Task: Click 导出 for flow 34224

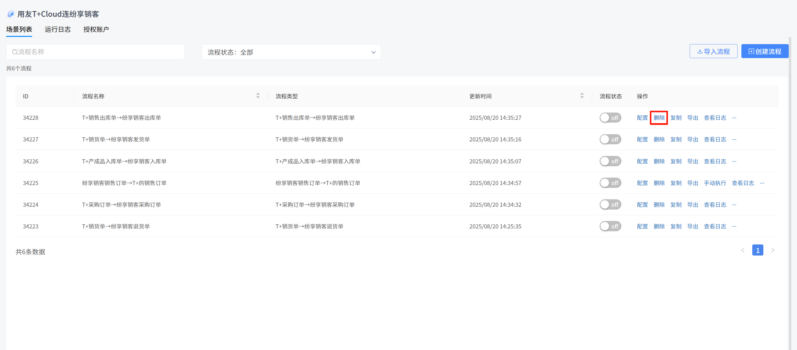Action: [x=693, y=204]
